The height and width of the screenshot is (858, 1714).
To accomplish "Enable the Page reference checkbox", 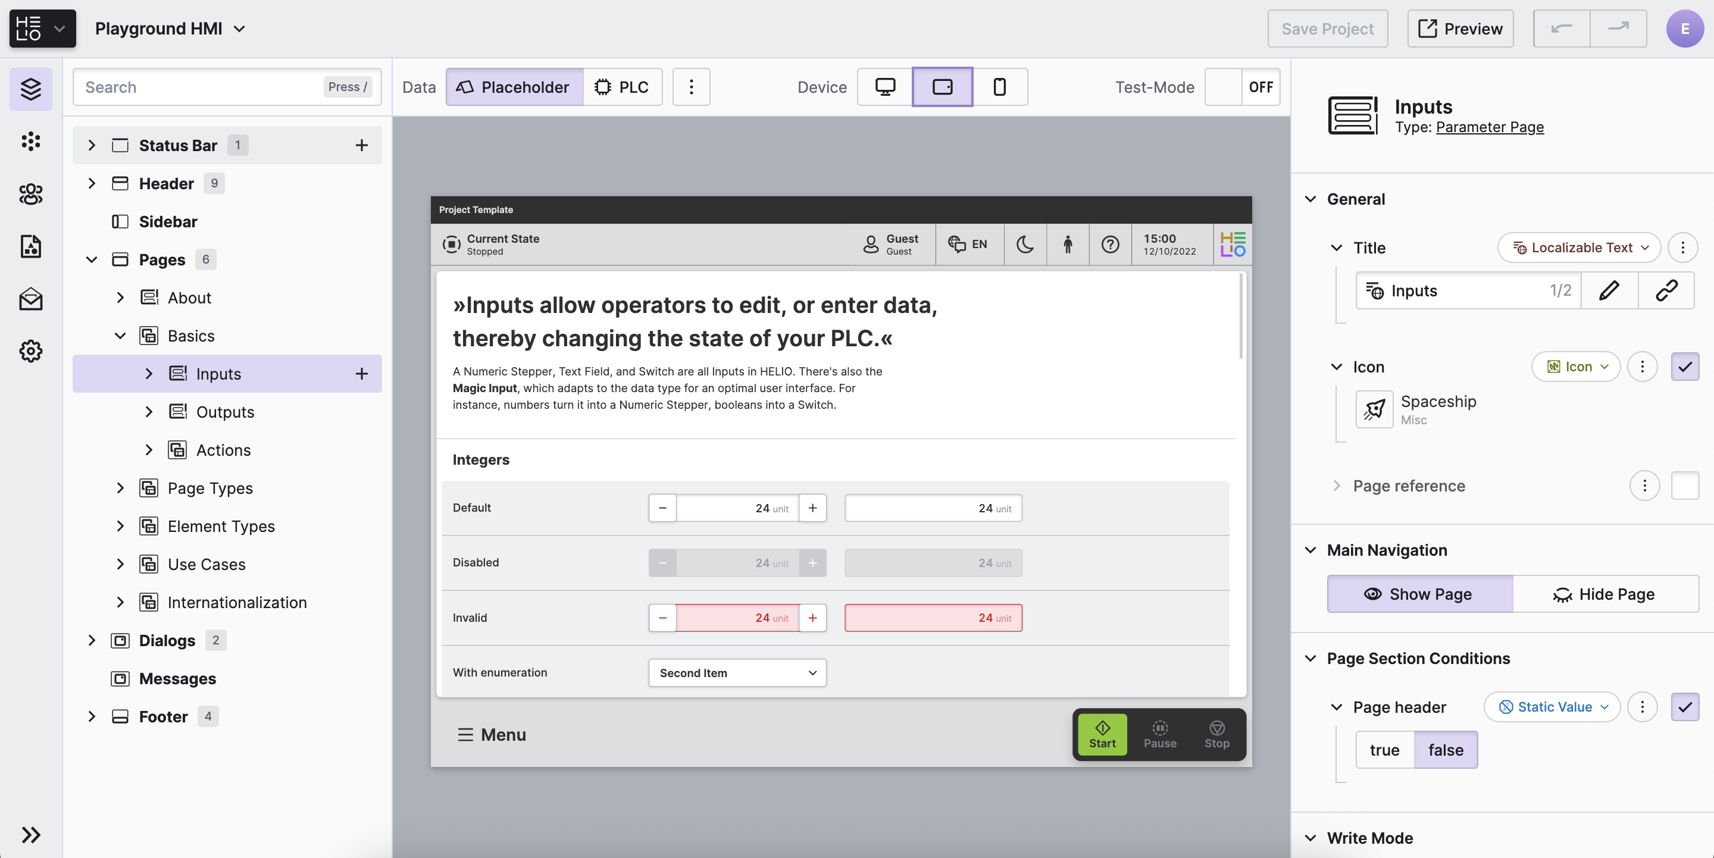I will point(1685,486).
